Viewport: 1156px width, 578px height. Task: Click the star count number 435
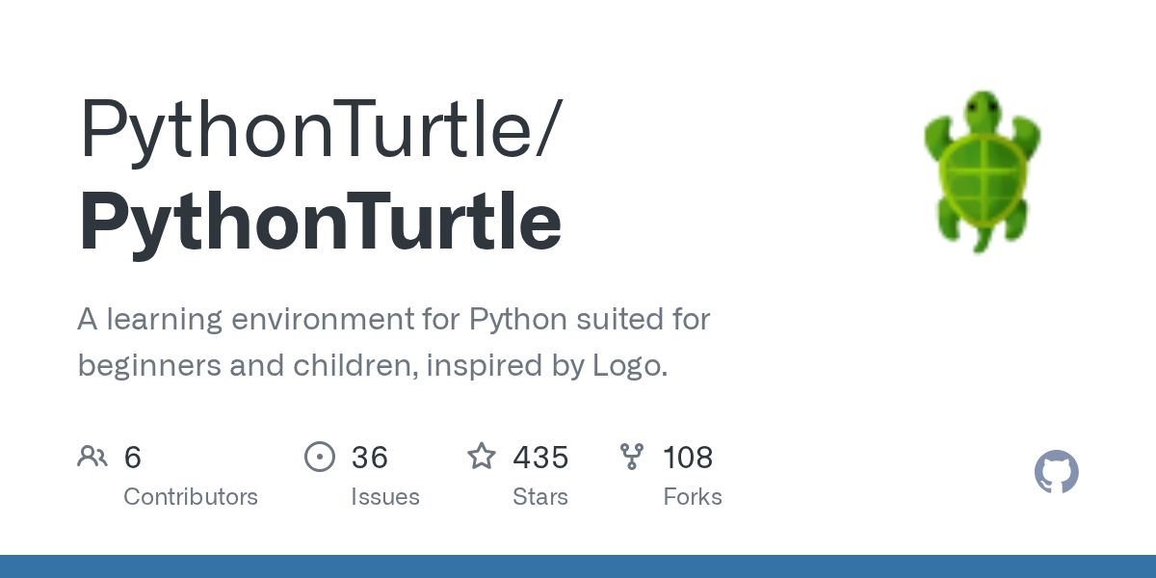(x=540, y=457)
